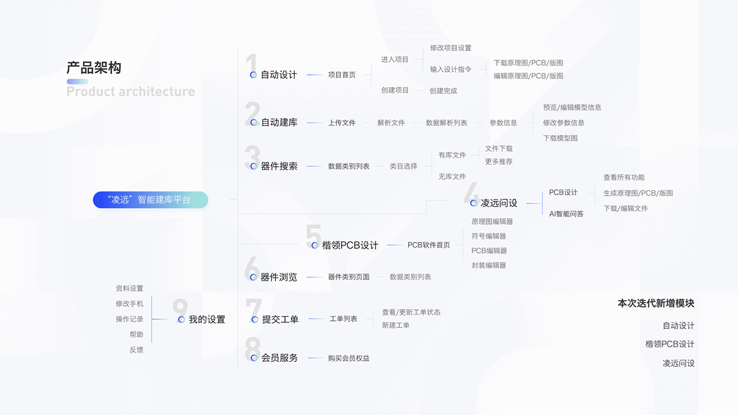Viewport: 738px width, 415px height.
Task: Click the 输入设计指令 label
Action: (450, 69)
